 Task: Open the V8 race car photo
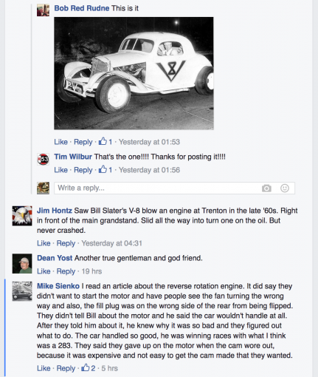click(134, 73)
